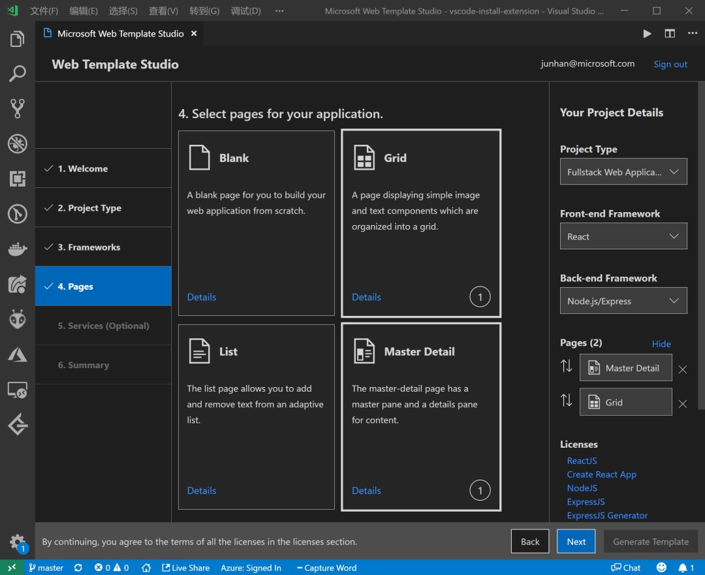Click the Grid item in Pages list

click(x=625, y=402)
